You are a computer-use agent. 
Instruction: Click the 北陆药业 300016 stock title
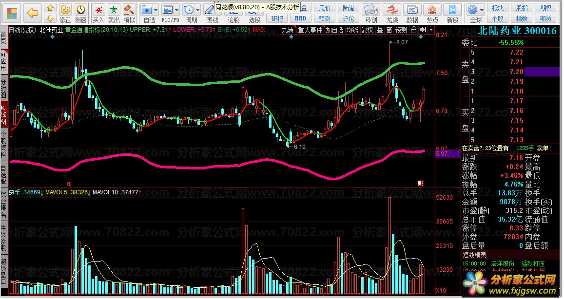click(517, 31)
